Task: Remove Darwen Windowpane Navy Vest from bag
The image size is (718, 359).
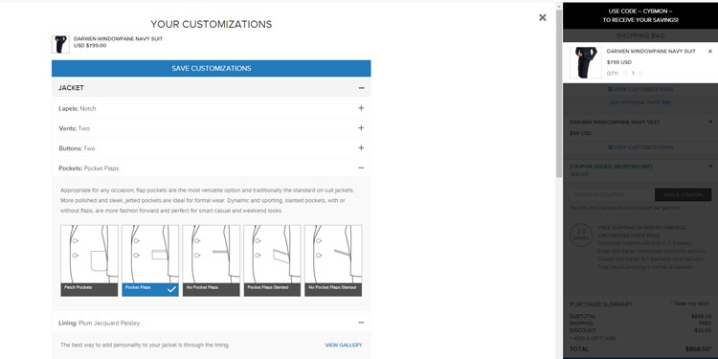Action: tap(710, 122)
